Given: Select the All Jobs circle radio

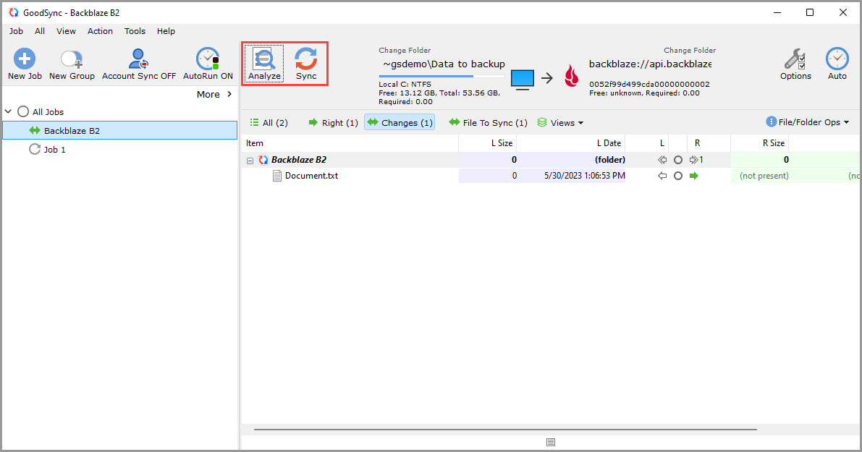Looking at the screenshot, I should click(x=23, y=111).
